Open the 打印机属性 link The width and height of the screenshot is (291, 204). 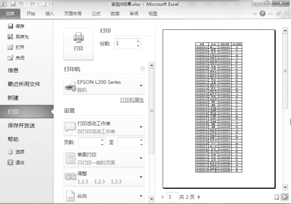point(132,100)
